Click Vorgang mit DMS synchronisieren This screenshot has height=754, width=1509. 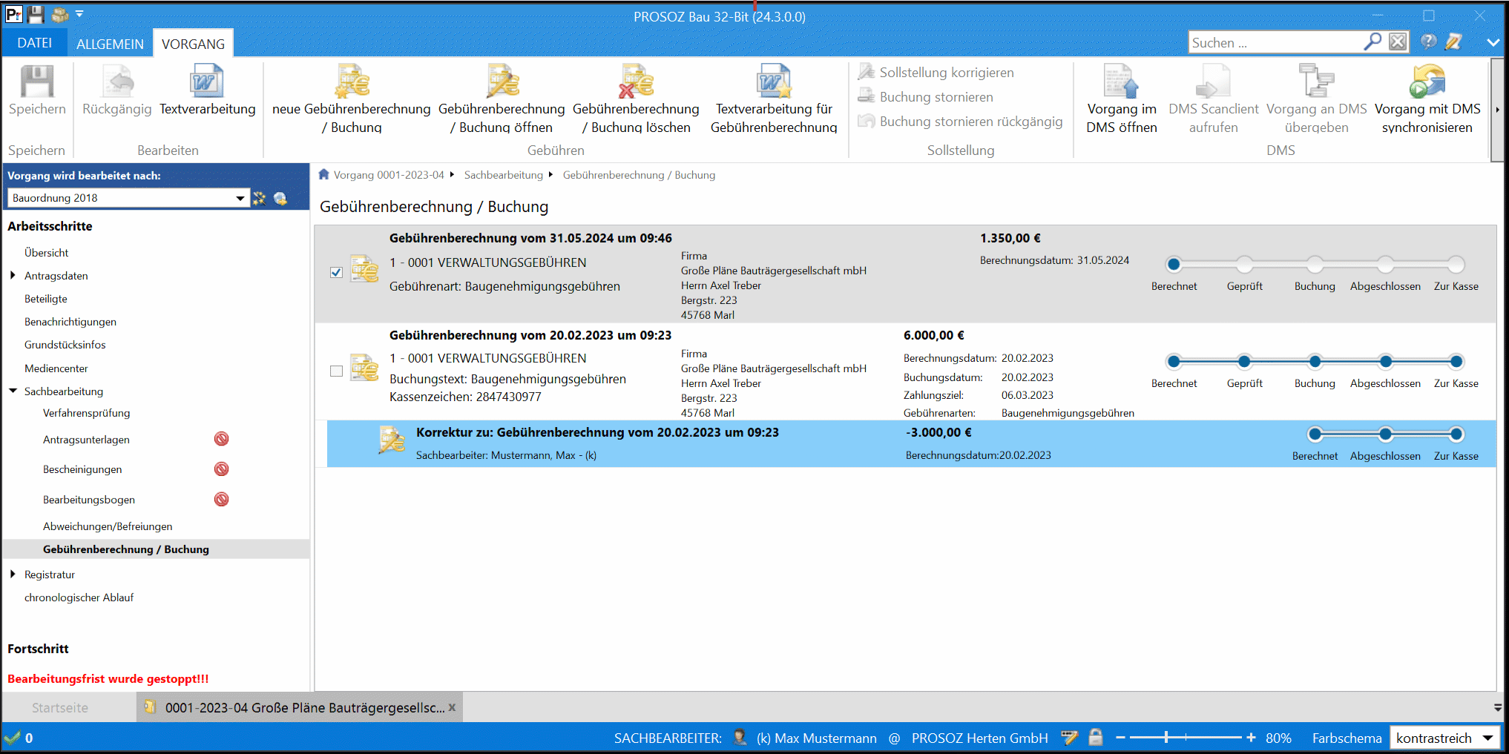[1427, 99]
